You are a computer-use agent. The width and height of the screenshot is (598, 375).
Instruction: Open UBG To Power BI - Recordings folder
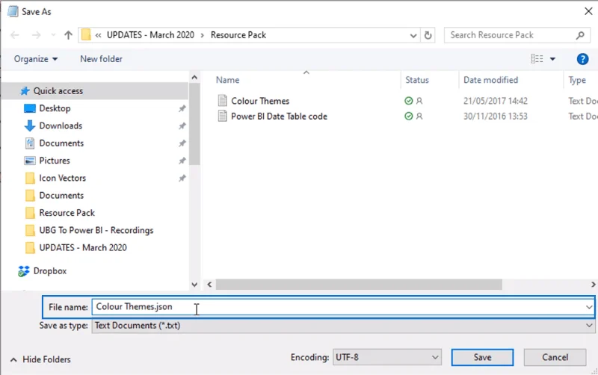click(x=96, y=230)
